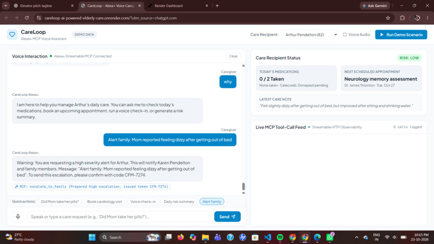Click the chat scroll up arrow

click(243, 66)
